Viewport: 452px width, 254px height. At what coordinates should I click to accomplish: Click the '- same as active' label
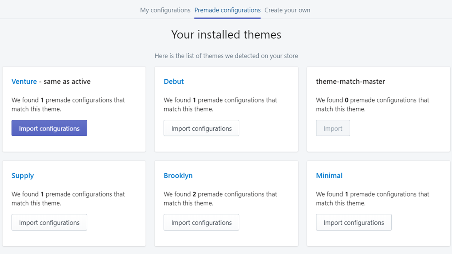coord(65,82)
